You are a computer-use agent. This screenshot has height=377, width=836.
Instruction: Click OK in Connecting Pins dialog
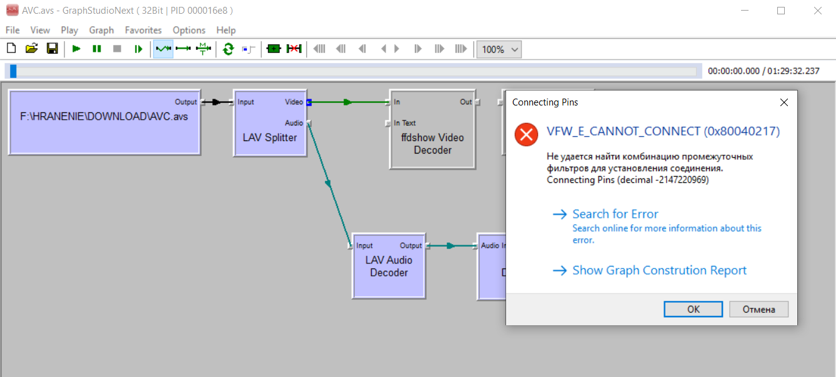693,309
